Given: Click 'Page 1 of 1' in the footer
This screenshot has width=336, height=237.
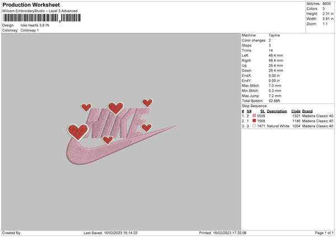Looking at the screenshot, I should coord(324,233).
